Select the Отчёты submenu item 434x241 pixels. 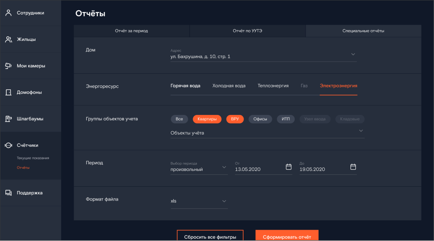click(x=23, y=167)
